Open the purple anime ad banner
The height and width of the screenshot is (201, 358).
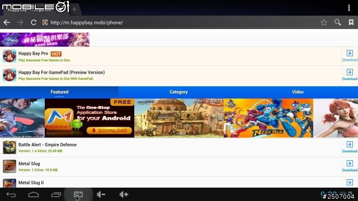[45, 40]
